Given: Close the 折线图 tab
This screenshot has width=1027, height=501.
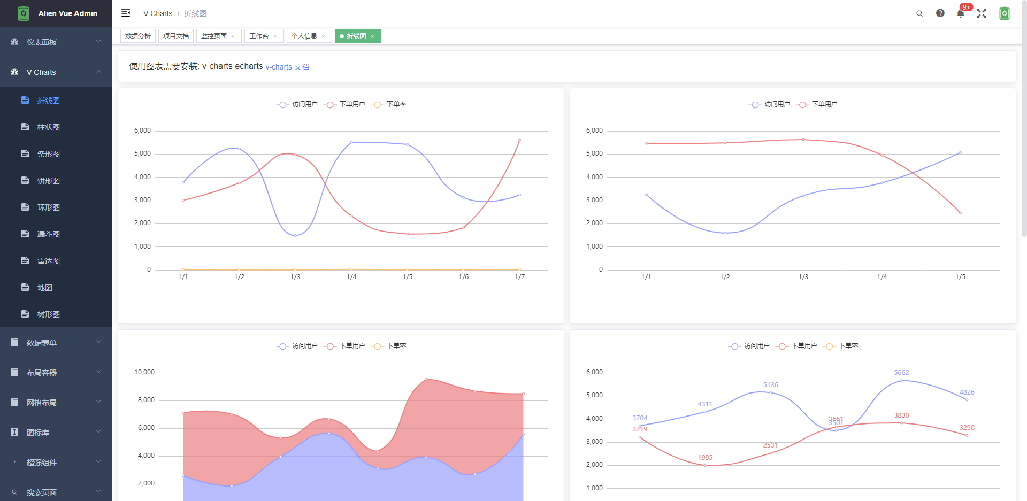Looking at the screenshot, I should 372,36.
